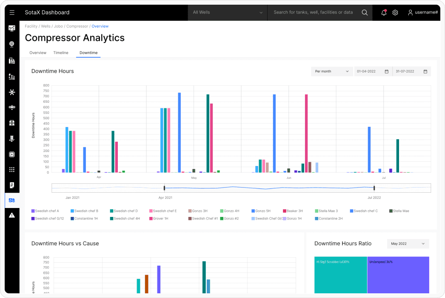Viewport: 445px width, 298px height.
Task: Go to Jobo breadcrumb
Action: click(x=58, y=26)
